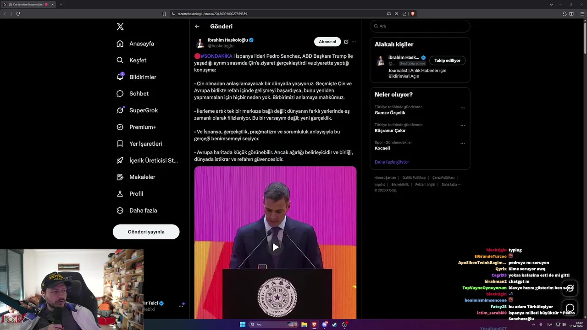Open Büşranur Çakır trending topic

tap(390, 131)
